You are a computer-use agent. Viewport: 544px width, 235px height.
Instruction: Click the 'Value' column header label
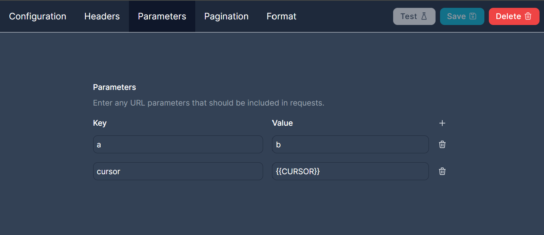coord(282,123)
